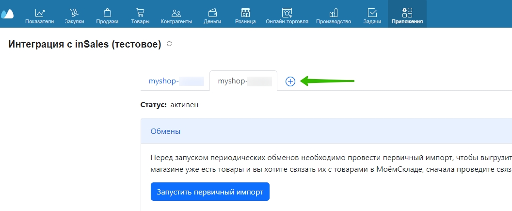
Task: Open the Производство section
Action: [x=334, y=16]
